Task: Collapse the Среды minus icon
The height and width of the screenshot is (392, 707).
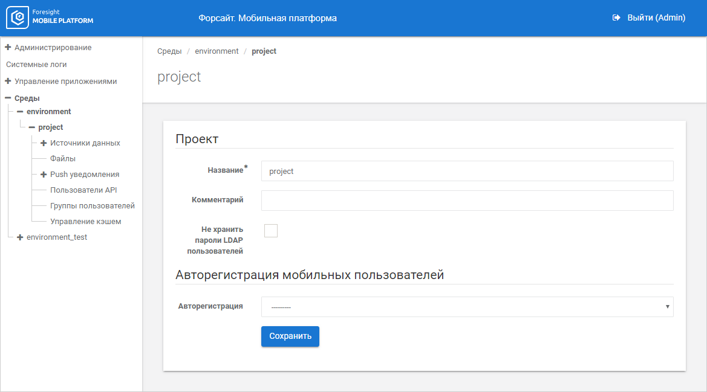Action: [8, 98]
